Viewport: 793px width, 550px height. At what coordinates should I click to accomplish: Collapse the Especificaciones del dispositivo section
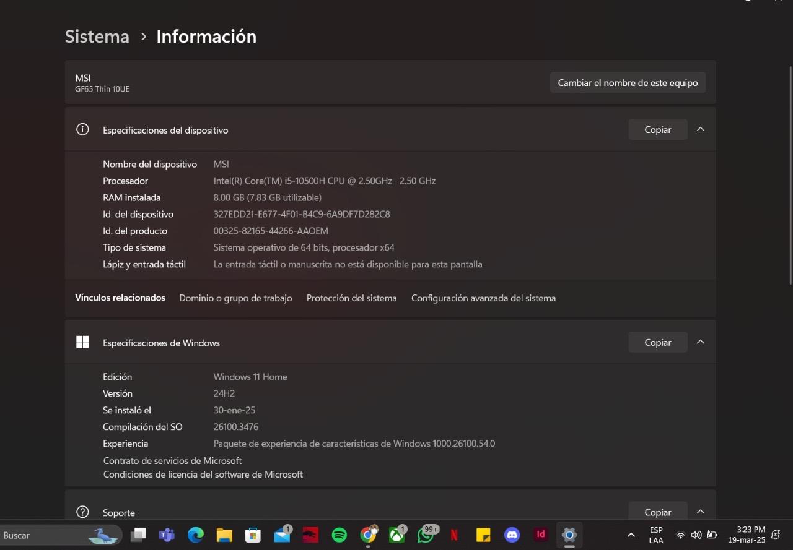[x=700, y=129]
